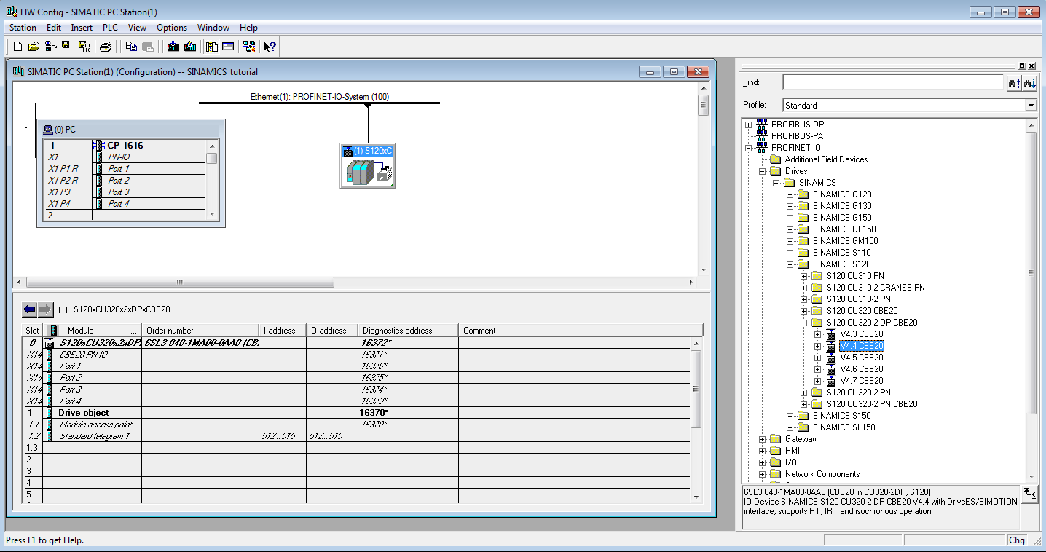Click the window icon right of Catalog
Screen dimensions: 1046x552
coord(228,47)
